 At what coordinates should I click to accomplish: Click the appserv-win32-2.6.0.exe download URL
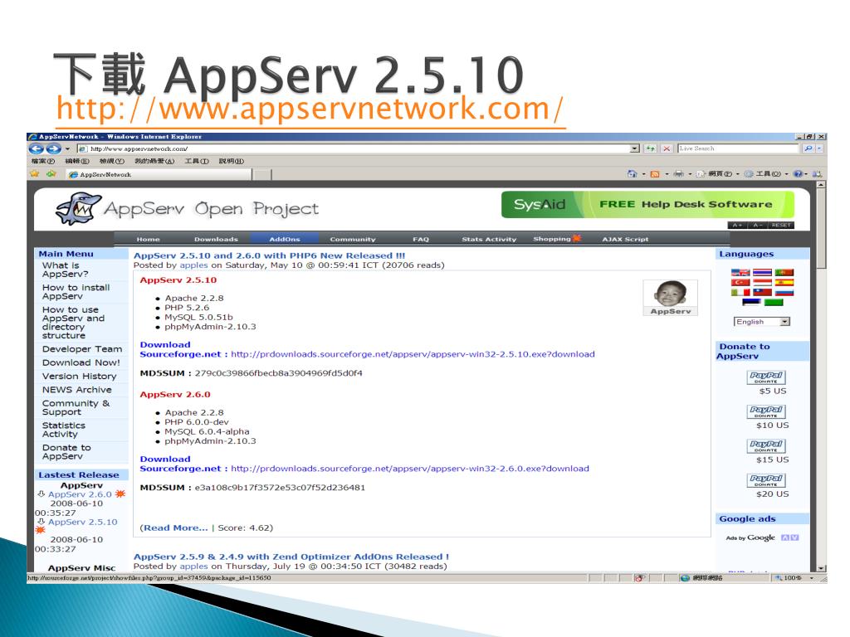[x=410, y=469]
